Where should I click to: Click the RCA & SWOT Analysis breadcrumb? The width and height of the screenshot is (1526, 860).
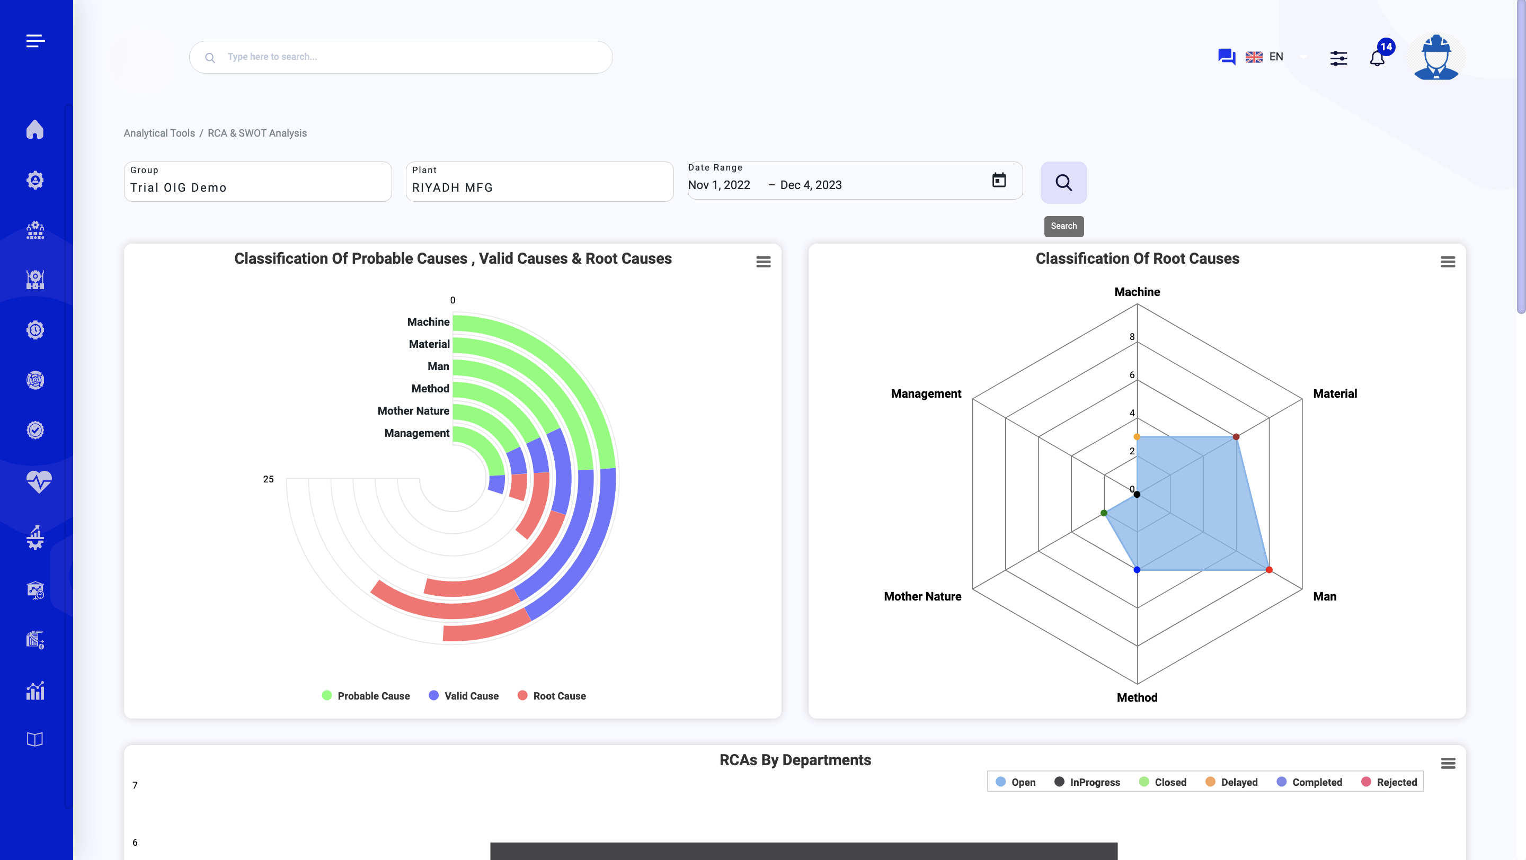click(257, 133)
